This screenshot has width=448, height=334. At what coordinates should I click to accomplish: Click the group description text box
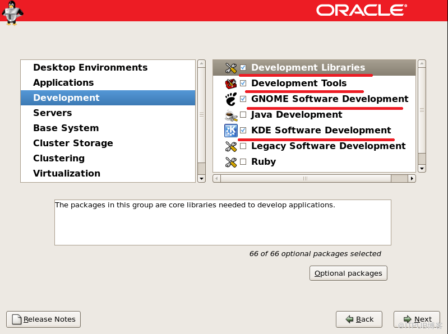[223, 222]
